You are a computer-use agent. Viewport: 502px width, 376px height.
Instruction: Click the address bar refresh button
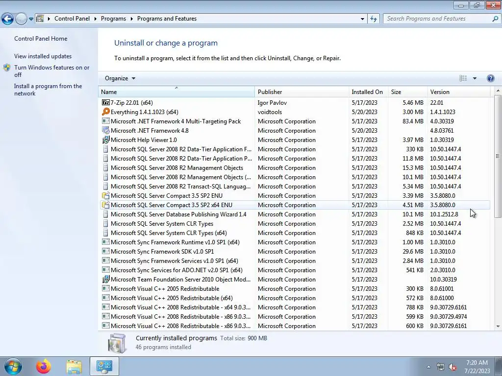pyautogui.click(x=373, y=19)
